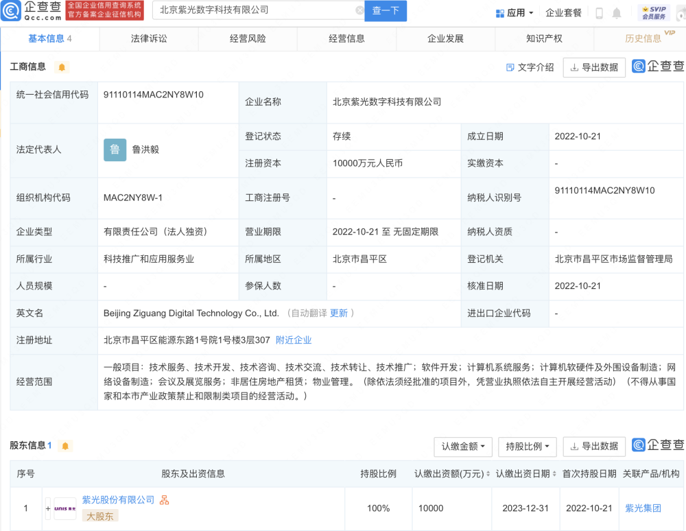Click 更新 to refresh the English name translation
686x531 pixels.
pos(342,313)
